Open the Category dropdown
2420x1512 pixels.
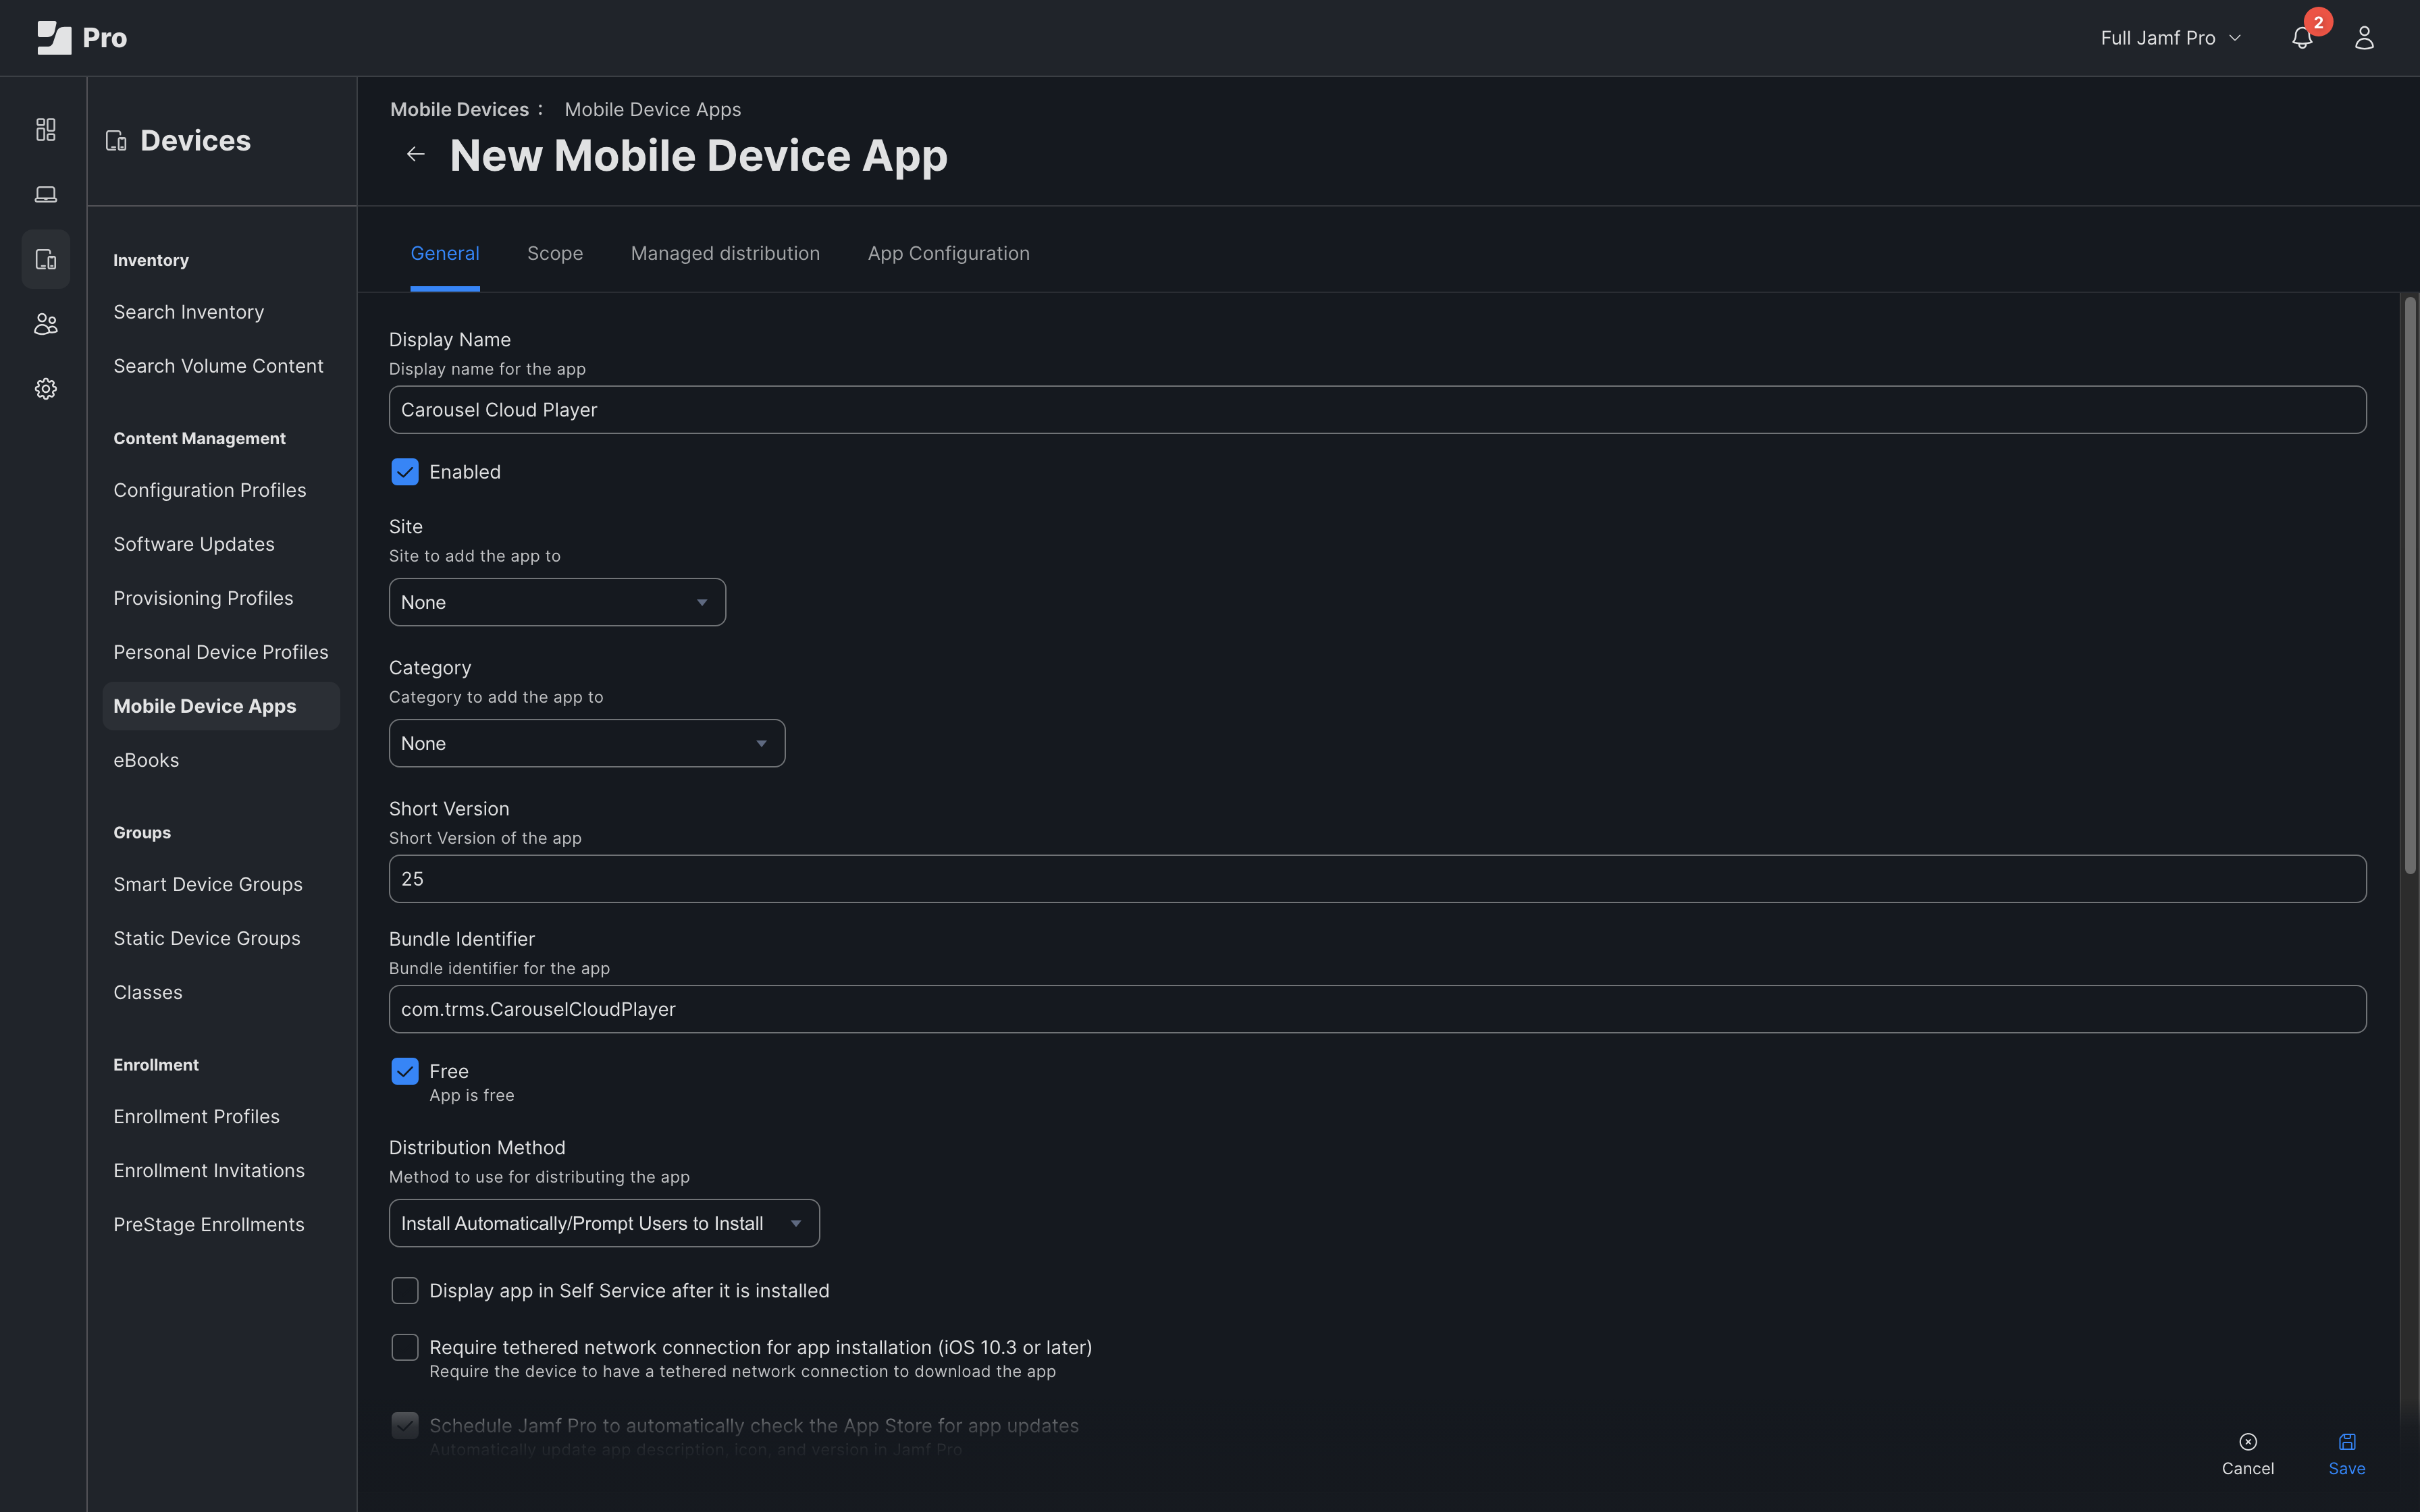coord(587,743)
